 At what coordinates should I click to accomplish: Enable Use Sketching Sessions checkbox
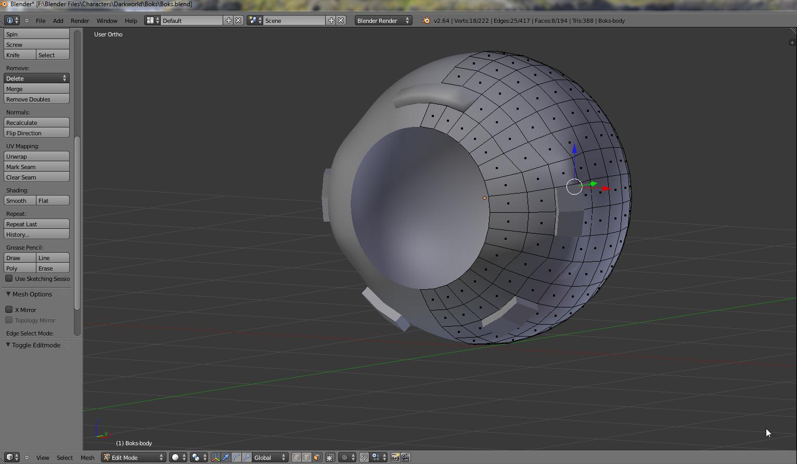coord(9,278)
